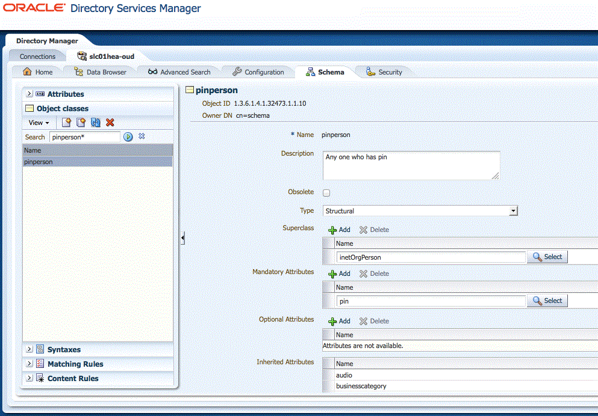Select the Schema tab
Viewport: 598px width, 416px height.
coord(325,72)
